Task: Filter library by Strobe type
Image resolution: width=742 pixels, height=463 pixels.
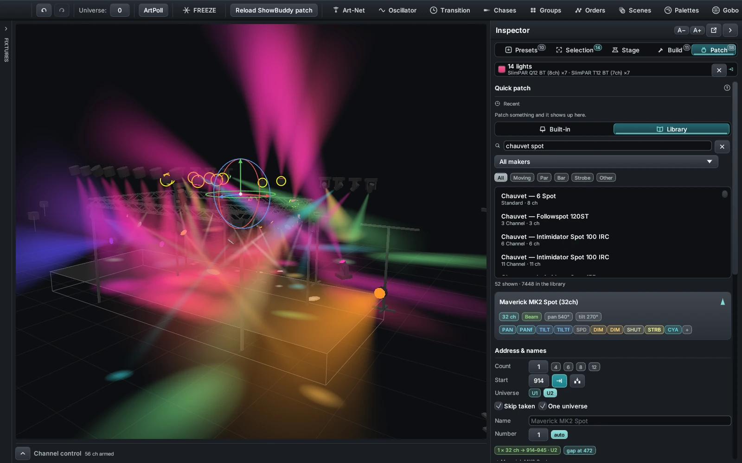Action: click(582, 178)
